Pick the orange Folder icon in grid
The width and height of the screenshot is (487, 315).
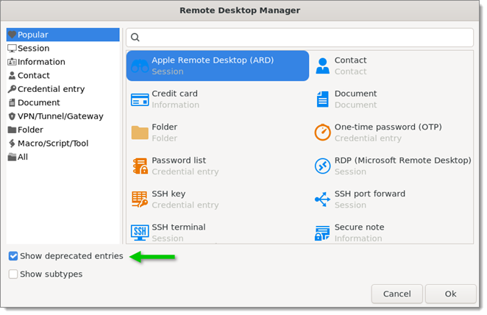tap(140, 132)
